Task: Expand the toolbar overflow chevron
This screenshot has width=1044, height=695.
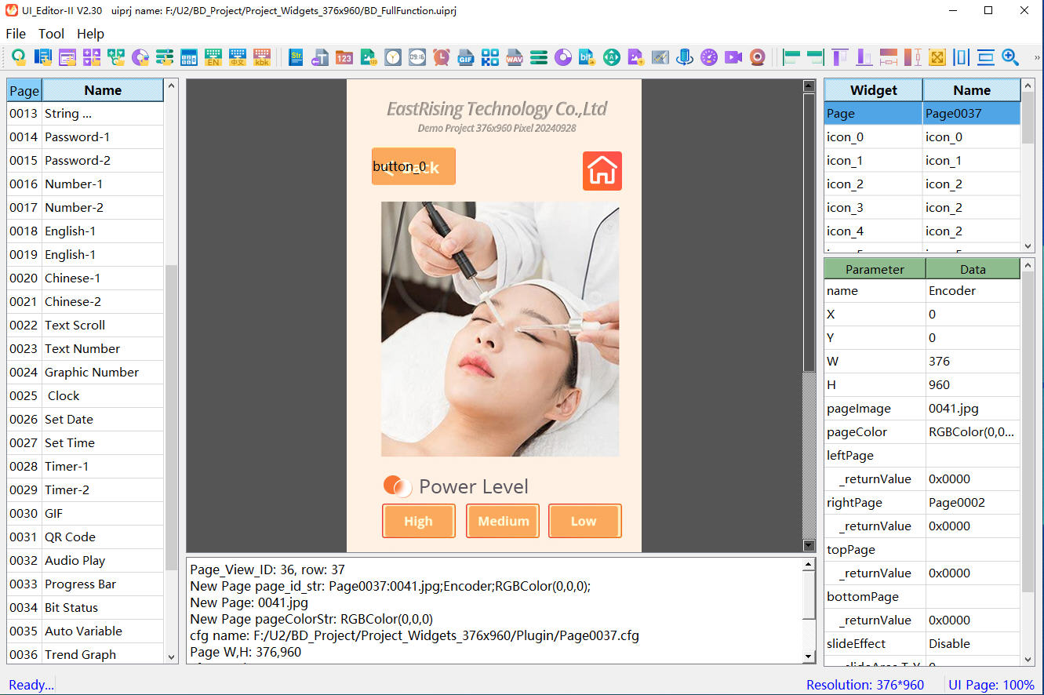Action: [1037, 57]
